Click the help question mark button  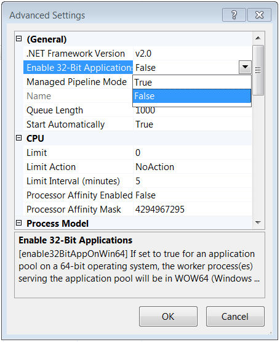(234, 15)
